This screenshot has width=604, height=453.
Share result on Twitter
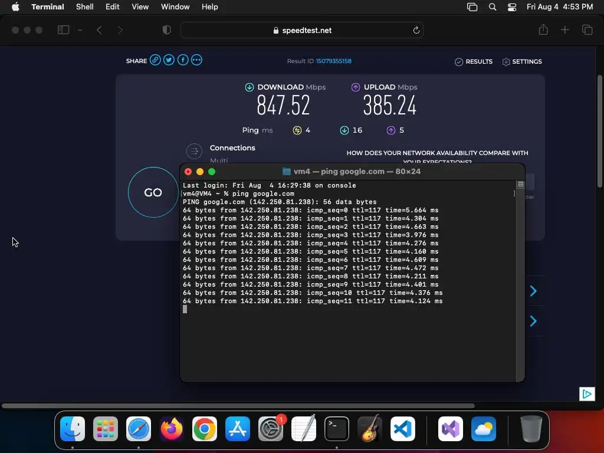(x=169, y=60)
